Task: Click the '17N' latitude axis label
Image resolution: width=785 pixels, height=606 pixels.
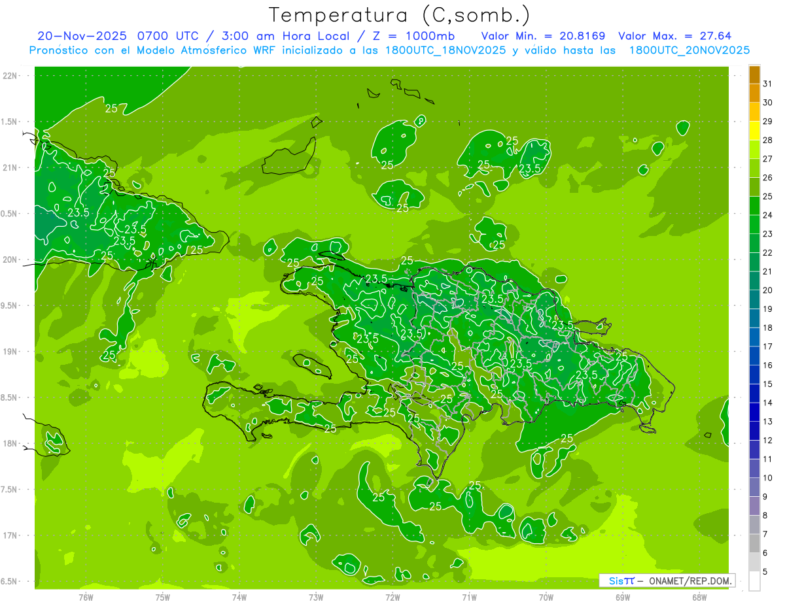Action: click(10, 535)
